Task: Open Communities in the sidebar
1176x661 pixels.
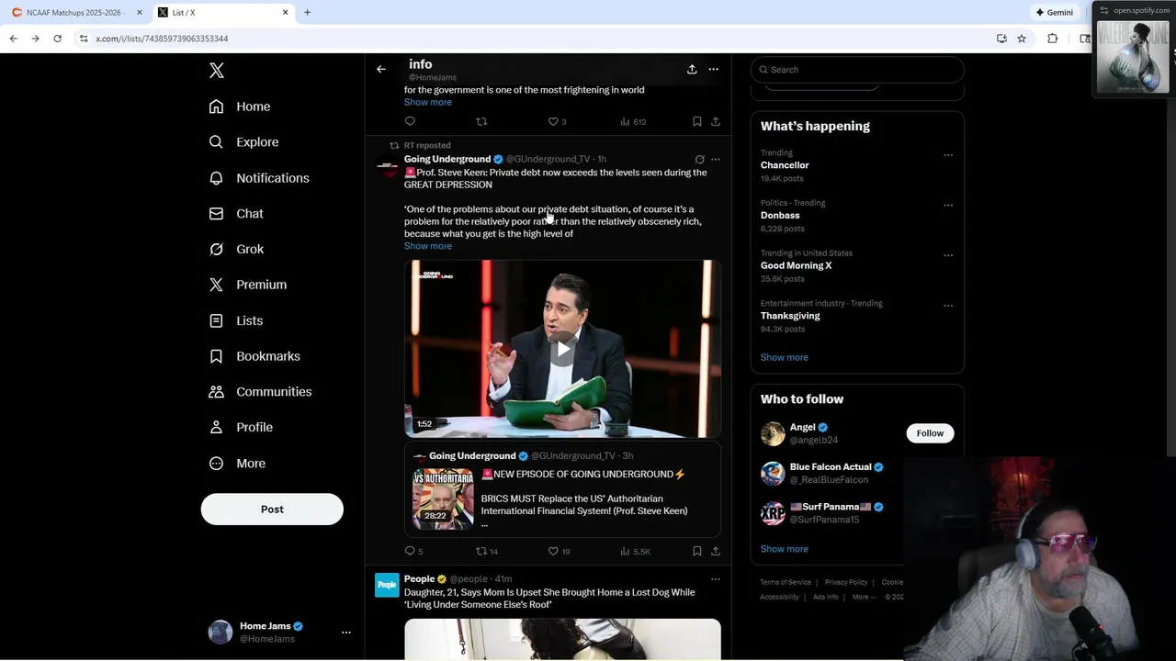Action: tap(260, 392)
